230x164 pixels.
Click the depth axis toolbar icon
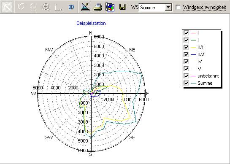click(58, 7)
